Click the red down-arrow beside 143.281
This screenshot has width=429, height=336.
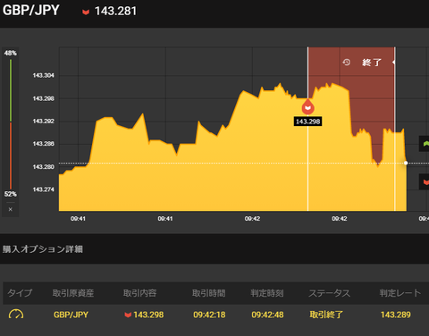click(x=86, y=12)
